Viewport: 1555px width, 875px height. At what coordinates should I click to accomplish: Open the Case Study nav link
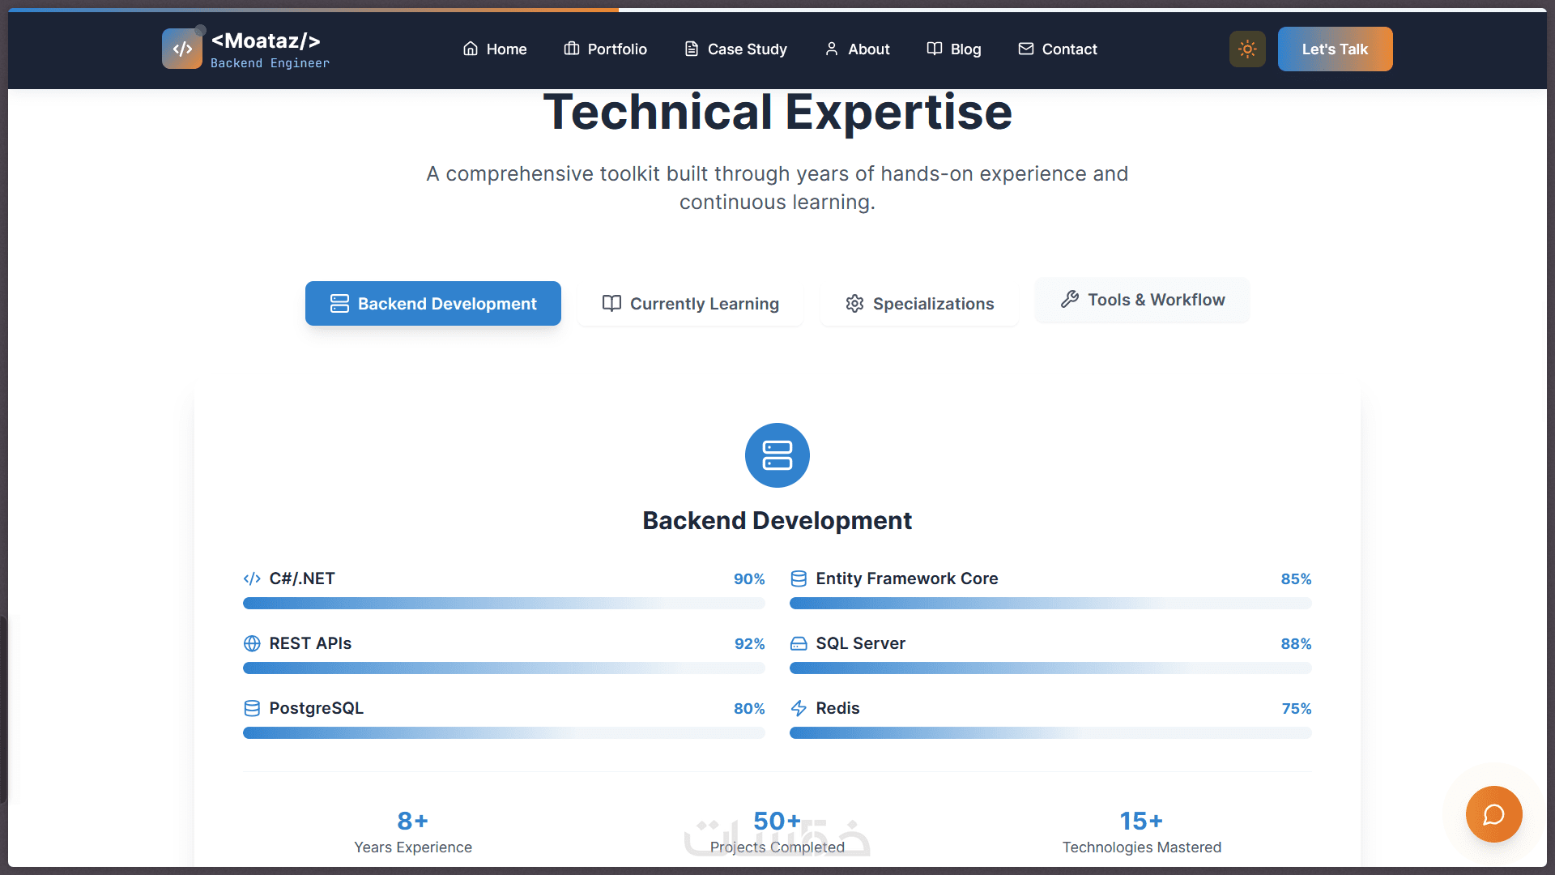click(x=735, y=49)
